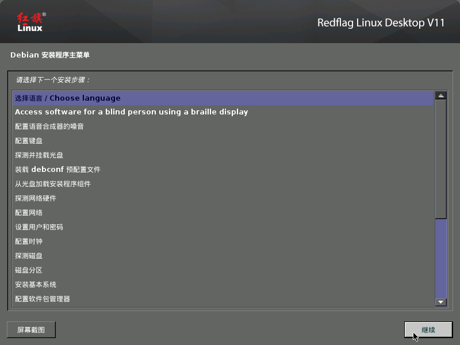Click the scrollbar up arrow

[440, 94]
